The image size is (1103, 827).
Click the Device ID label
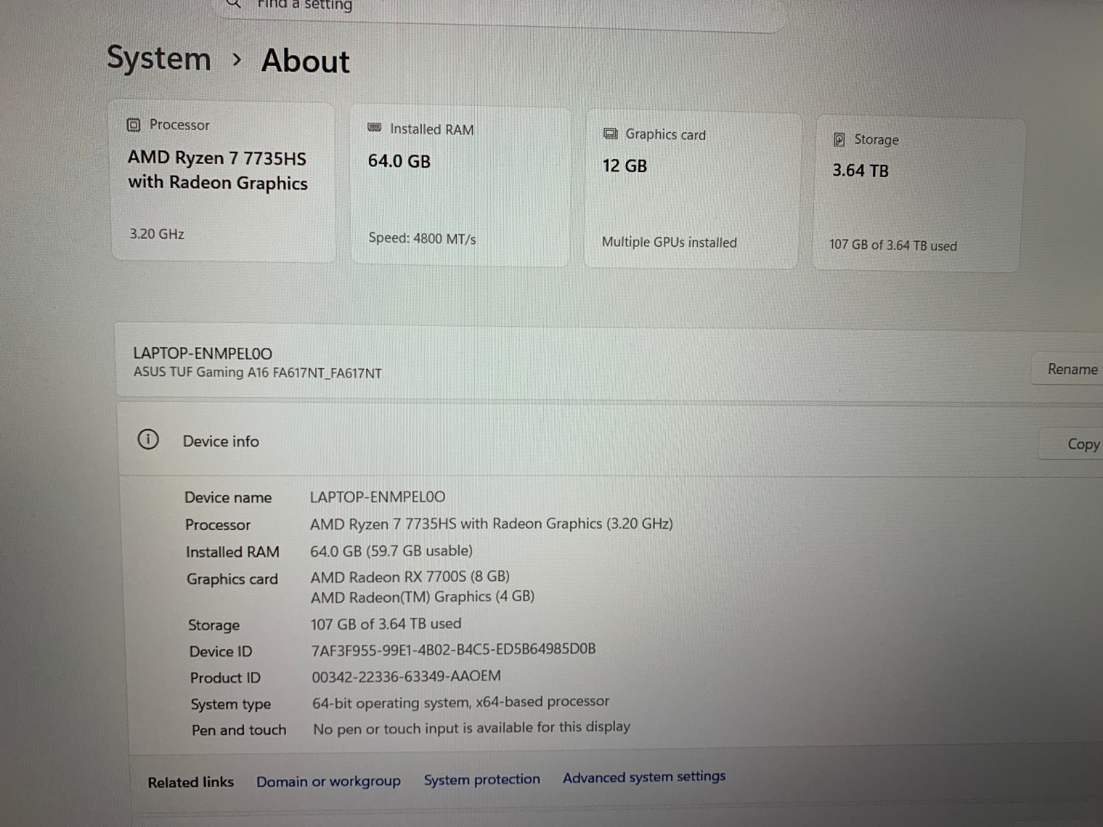pos(221,651)
